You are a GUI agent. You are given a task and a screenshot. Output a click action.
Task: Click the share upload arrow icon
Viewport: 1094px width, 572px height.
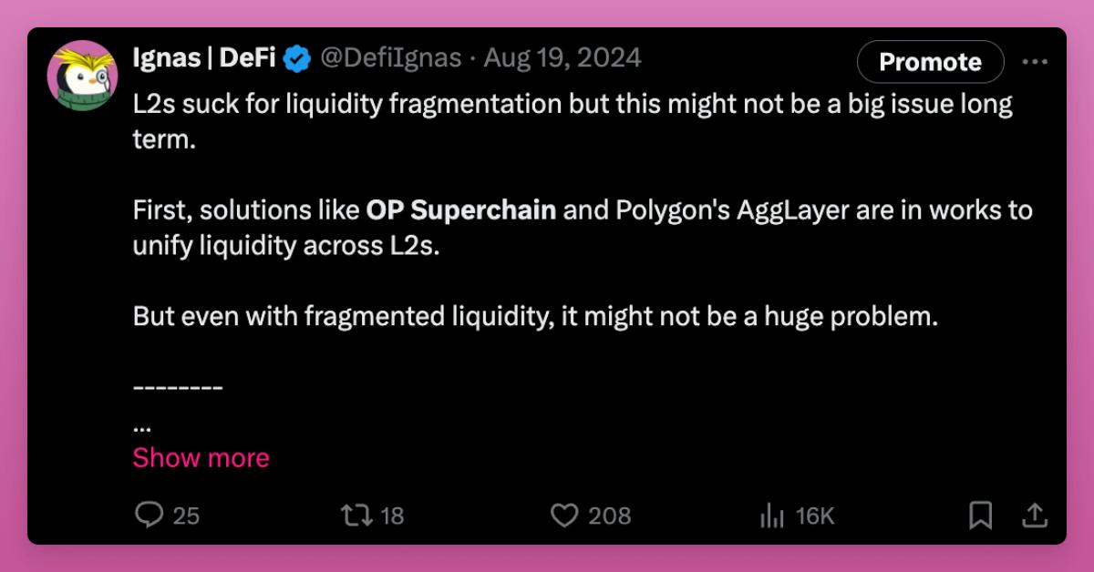(1034, 516)
